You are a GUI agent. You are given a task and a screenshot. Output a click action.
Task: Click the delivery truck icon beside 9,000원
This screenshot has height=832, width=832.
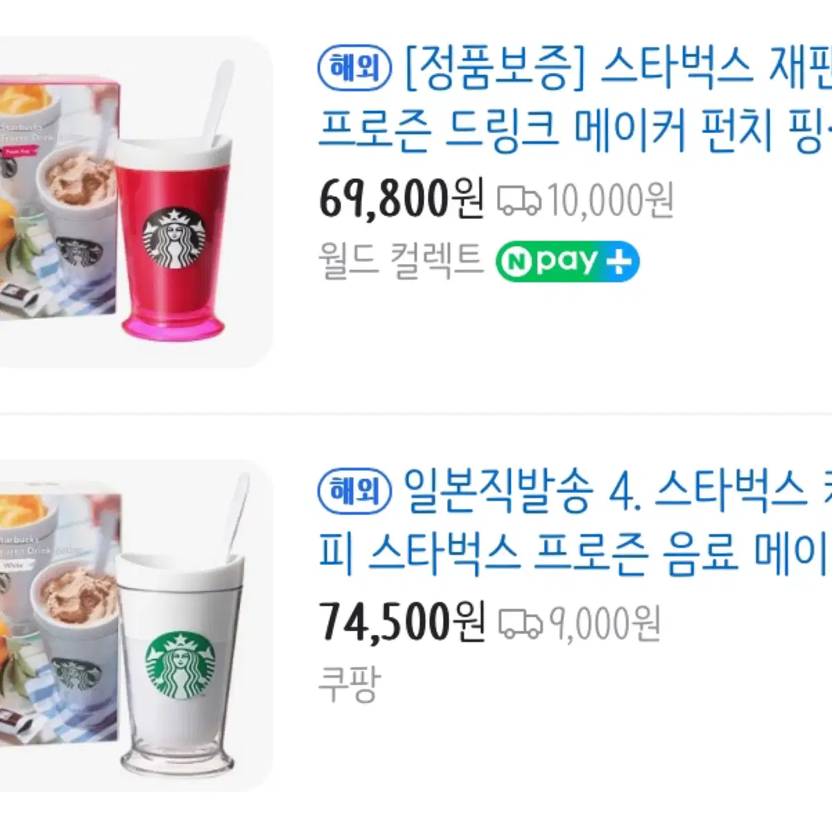click(x=521, y=623)
